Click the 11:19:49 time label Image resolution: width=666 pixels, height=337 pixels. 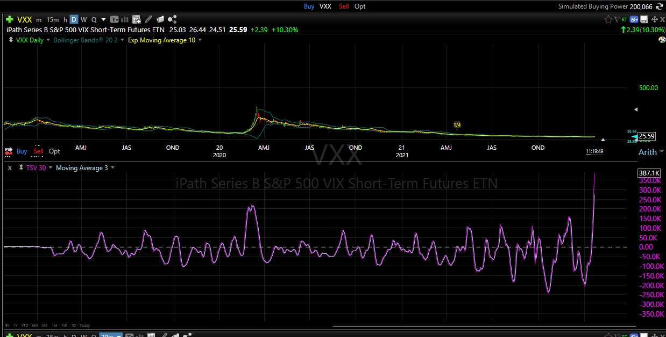(x=594, y=151)
